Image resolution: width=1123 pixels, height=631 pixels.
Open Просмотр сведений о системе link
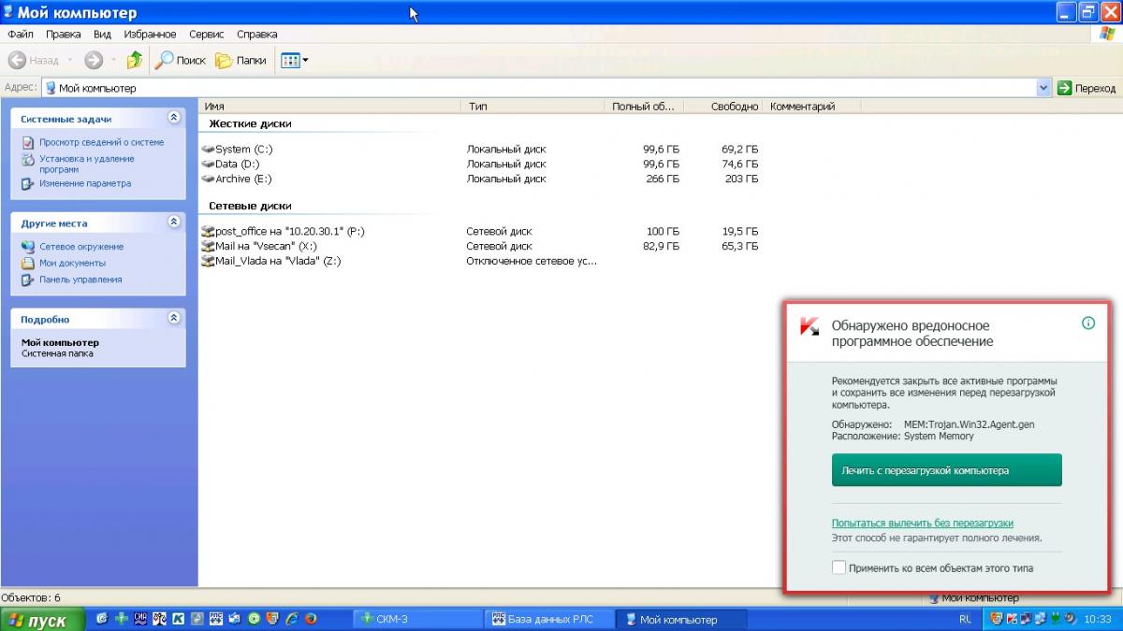point(101,142)
